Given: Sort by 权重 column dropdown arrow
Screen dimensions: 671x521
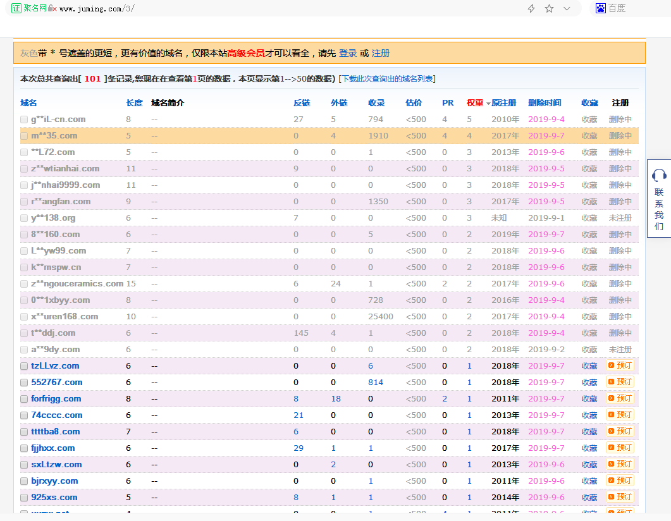Looking at the screenshot, I should (488, 104).
